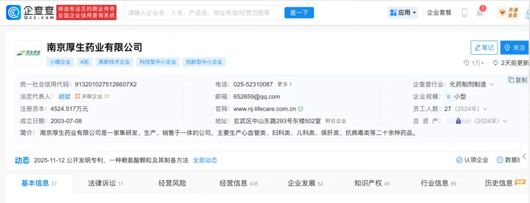Click the company name 南京厚生药业有限公司
Image resolution: width=530 pixels, height=203 pixels.
click(94, 47)
